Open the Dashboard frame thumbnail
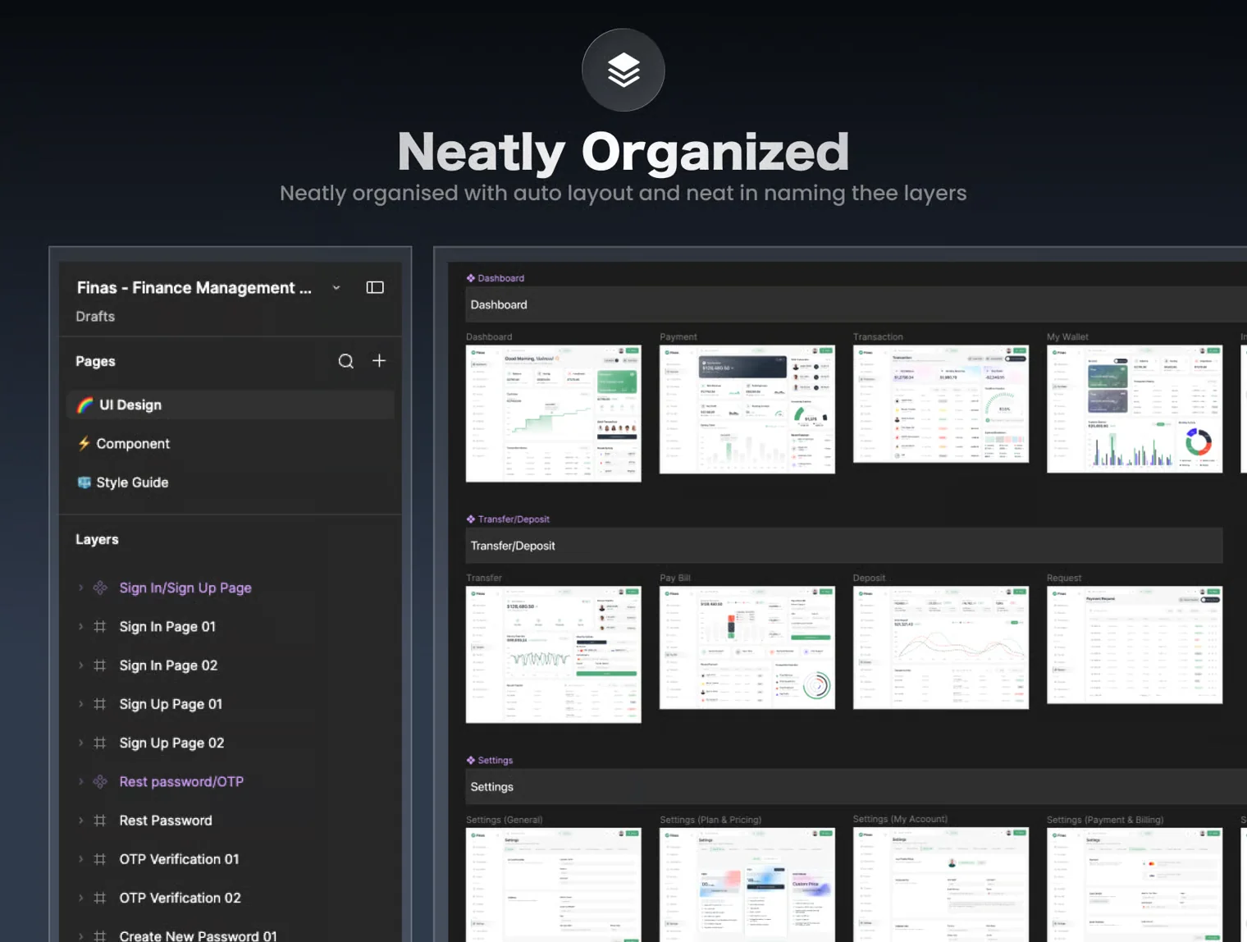Screen dimensions: 1247x942 554,414
